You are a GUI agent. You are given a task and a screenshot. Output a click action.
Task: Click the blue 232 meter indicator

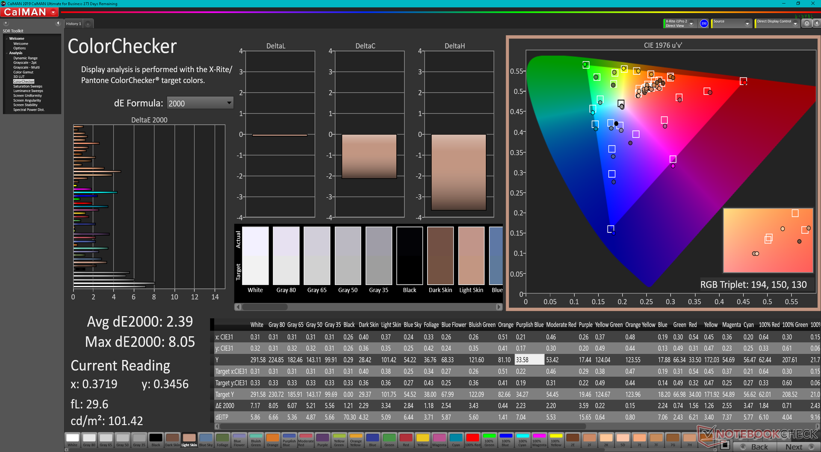704,23
